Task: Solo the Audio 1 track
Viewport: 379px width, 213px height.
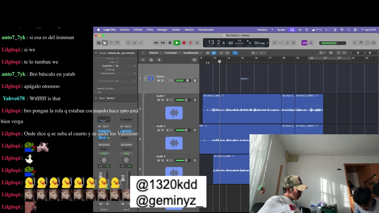Action: (162, 100)
